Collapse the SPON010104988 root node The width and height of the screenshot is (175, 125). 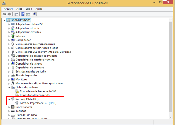point(4,20)
